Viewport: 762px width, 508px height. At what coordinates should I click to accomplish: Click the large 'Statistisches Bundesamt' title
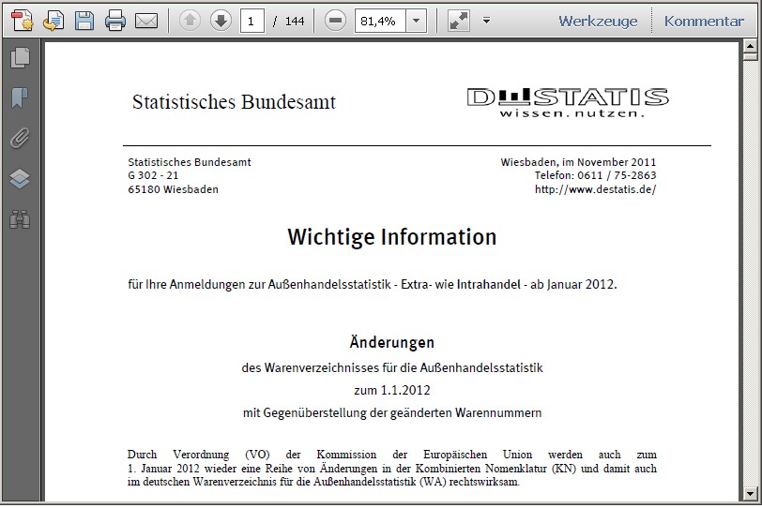(x=234, y=102)
